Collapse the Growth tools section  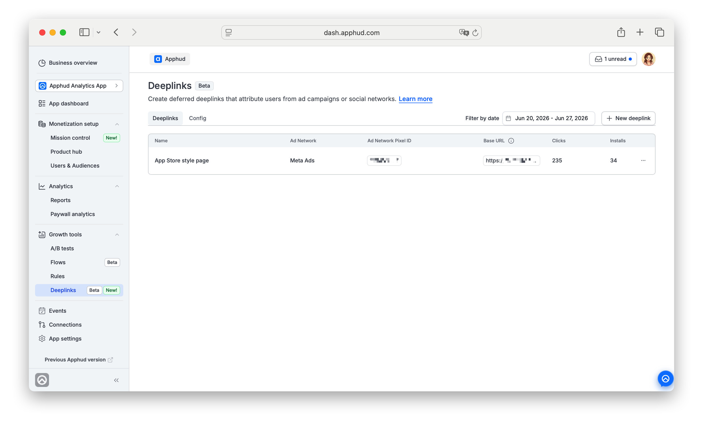[117, 235]
